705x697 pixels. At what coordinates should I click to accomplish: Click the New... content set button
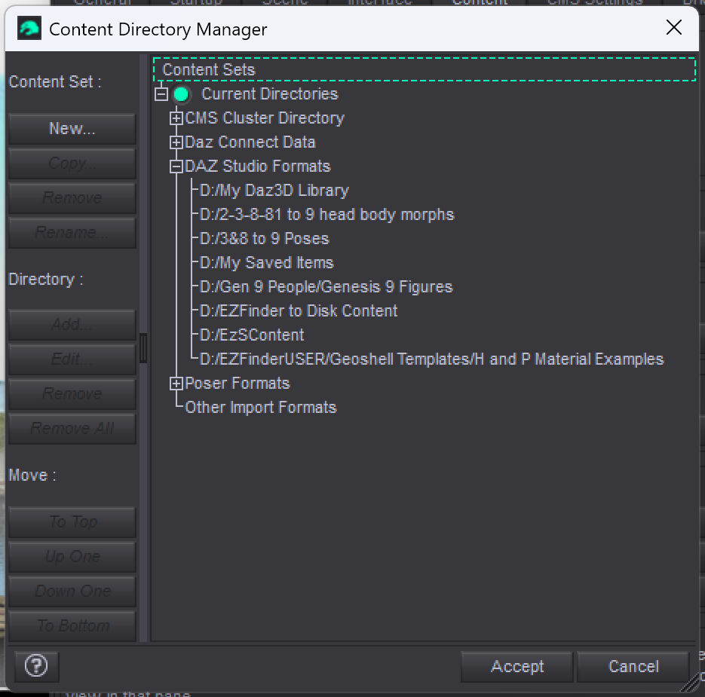(x=72, y=129)
